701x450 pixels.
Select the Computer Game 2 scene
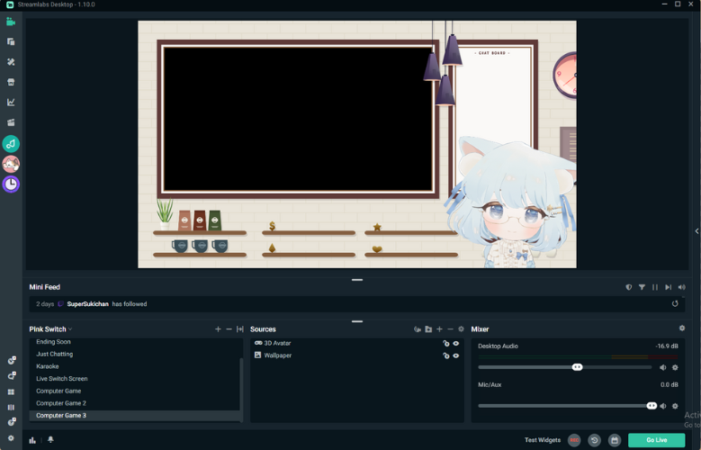(x=135, y=403)
